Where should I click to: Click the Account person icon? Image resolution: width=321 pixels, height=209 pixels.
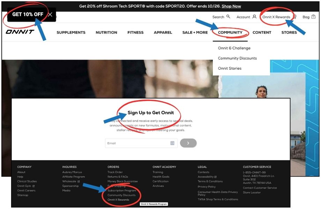[255, 17]
